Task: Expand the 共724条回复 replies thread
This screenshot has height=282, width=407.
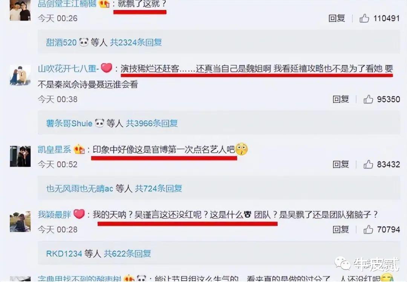Action: click(159, 188)
